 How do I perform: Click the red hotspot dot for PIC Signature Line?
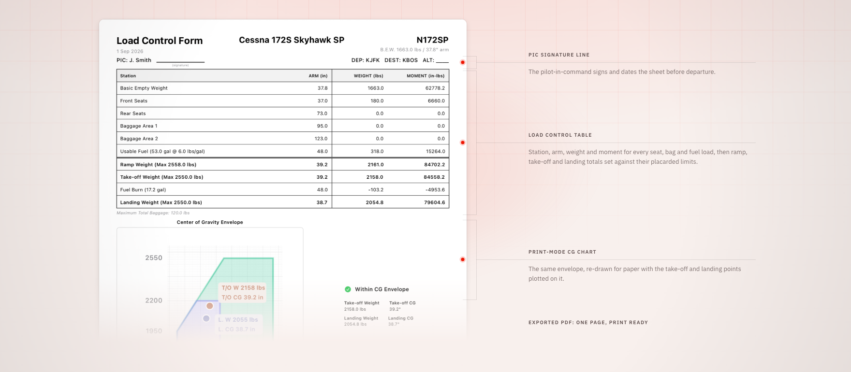pos(463,62)
